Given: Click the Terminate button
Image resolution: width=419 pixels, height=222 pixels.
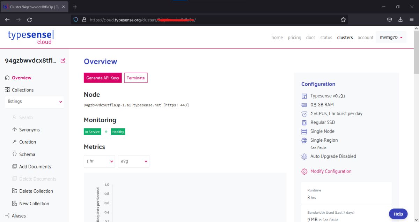Looking at the screenshot, I should [136, 78].
